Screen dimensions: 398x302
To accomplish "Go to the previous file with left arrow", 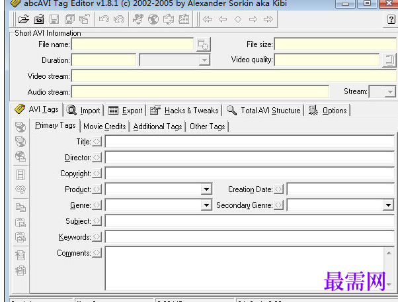I will pos(223,19).
